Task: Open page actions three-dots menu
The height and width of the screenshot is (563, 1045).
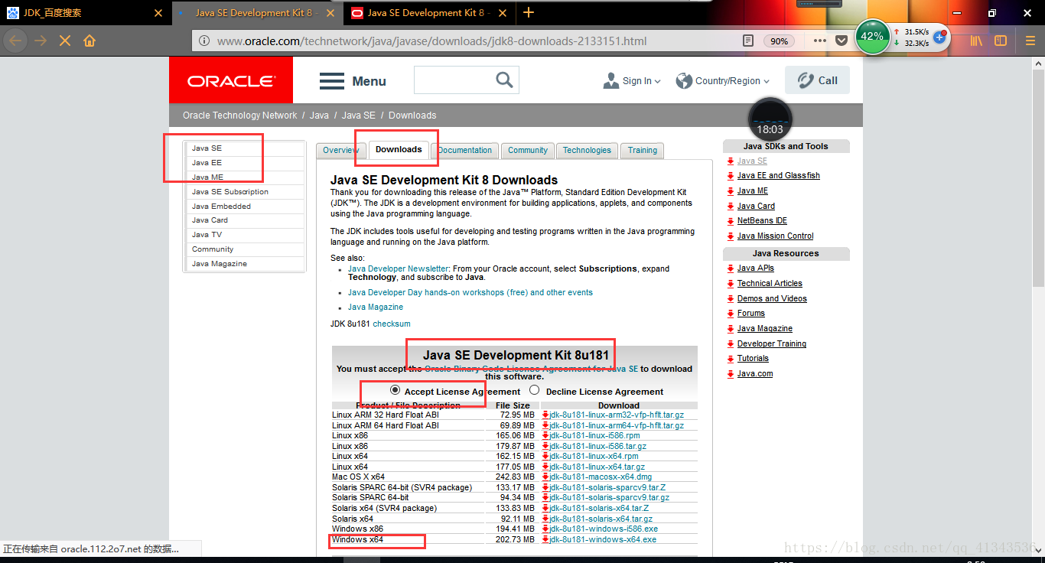Action: point(820,41)
